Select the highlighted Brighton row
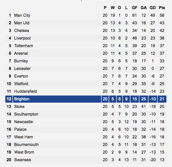The width and height of the screenshot is (172, 167). [86, 99]
